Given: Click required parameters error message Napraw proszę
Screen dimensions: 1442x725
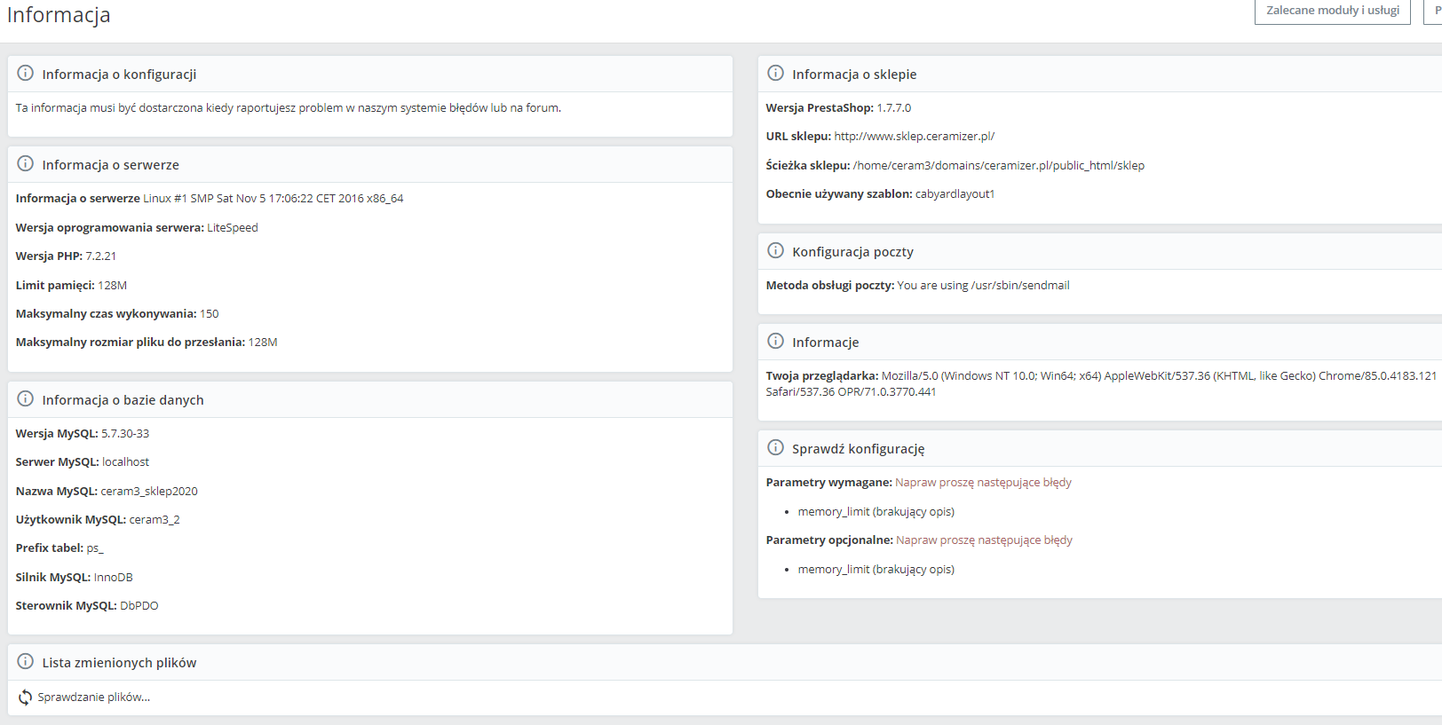Looking at the screenshot, I should pos(983,483).
